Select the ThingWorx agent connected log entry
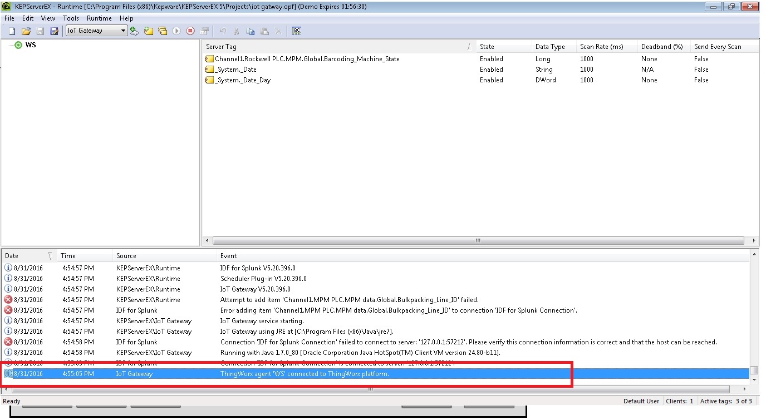Screen dimensions: 766x420 [x=334, y=374]
